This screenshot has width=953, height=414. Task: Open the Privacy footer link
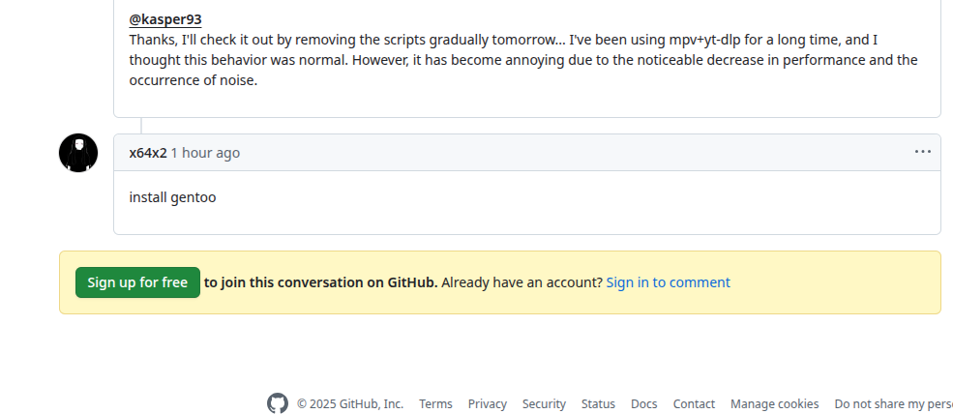tap(488, 403)
